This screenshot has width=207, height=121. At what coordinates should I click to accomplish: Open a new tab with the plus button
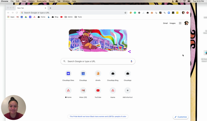[x=51, y=8]
